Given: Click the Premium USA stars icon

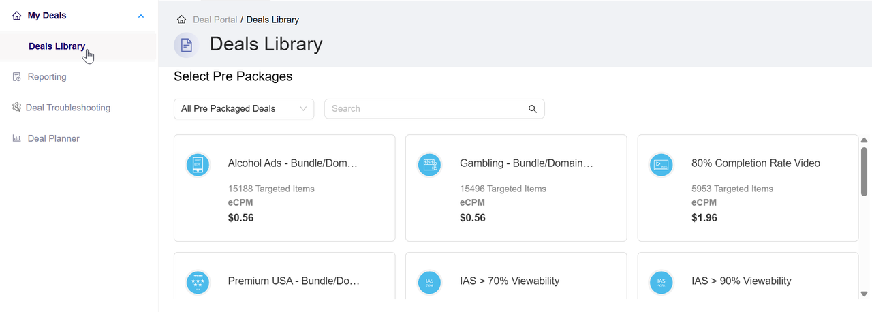Looking at the screenshot, I should click(198, 282).
